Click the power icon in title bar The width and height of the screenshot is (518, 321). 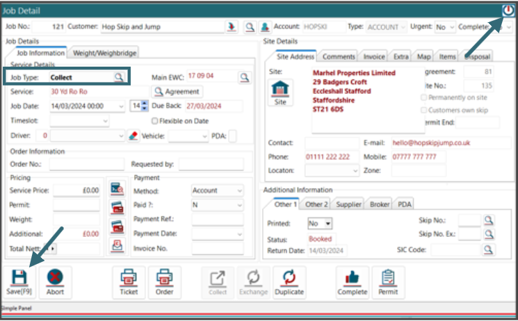(508, 10)
